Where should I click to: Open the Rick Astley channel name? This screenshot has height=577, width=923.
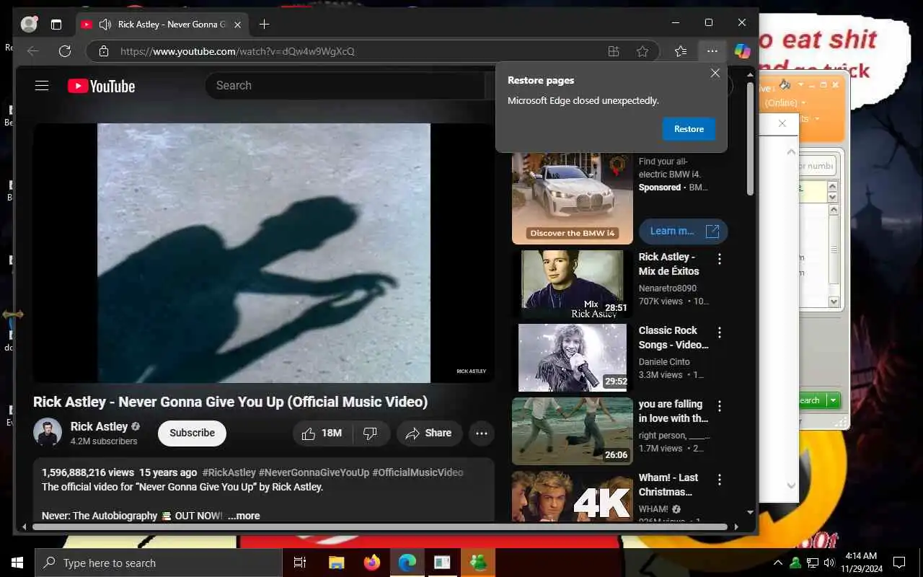100,426
